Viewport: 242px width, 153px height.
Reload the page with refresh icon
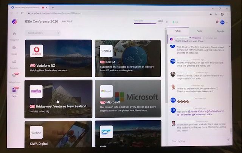(x=22, y=13)
